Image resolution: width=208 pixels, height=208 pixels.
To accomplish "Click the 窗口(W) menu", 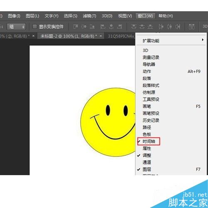I will point(145,16).
